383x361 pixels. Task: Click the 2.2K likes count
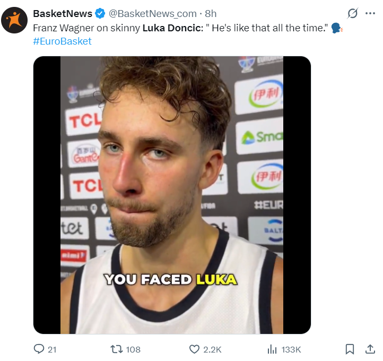click(213, 349)
